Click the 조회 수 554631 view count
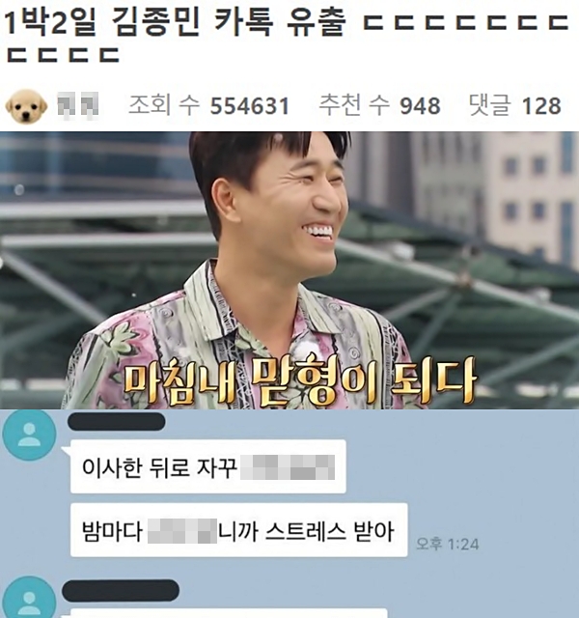The height and width of the screenshot is (618, 579). (209, 105)
